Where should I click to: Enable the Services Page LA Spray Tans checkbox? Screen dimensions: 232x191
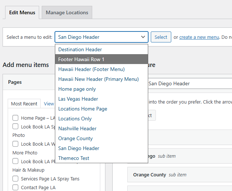click(x=15, y=179)
